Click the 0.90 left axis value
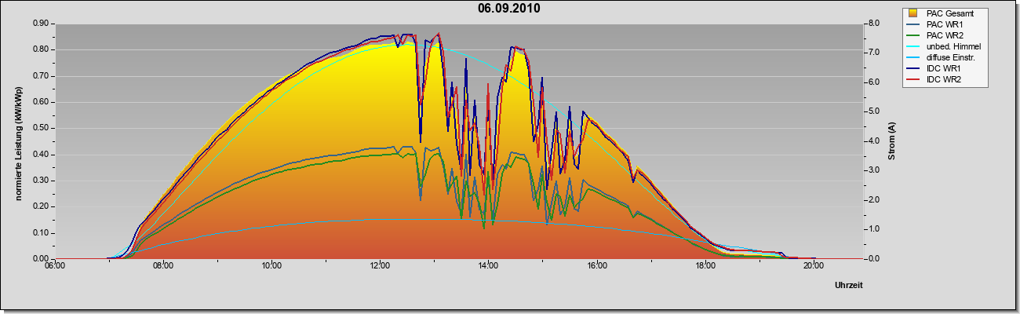 pyautogui.click(x=39, y=24)
